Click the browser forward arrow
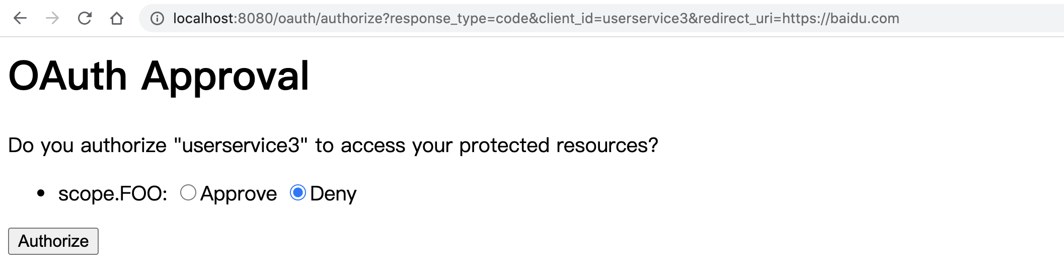1064x276 pixels. click(x=52, y=19)
